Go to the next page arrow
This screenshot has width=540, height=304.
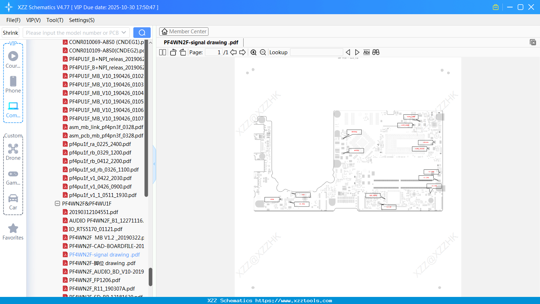point(243,52)
